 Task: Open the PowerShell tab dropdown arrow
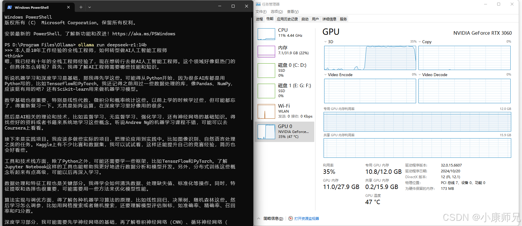tap(90, 7)
